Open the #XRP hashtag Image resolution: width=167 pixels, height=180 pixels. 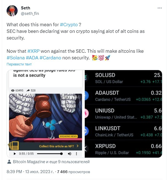[34, 51]
